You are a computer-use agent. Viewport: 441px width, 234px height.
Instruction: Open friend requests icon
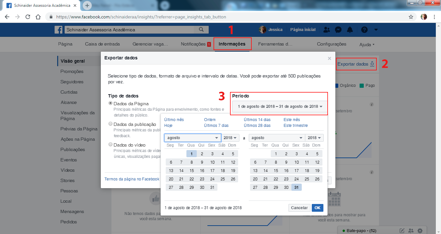327,30
